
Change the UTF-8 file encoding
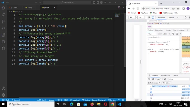pos(60,100)
